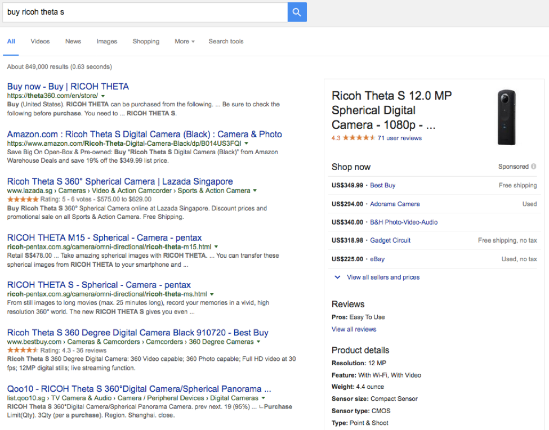Click the 71 user reviews link
549x430 pixels.
point(399,138)
